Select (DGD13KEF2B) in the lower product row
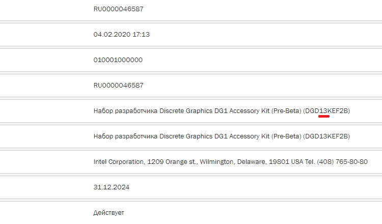Screen dimensions: 382x224 click(x=326, y=136)
